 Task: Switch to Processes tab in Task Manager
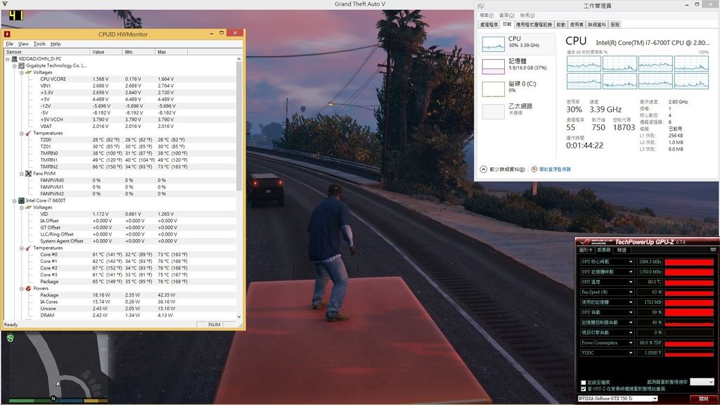point(489,25)
